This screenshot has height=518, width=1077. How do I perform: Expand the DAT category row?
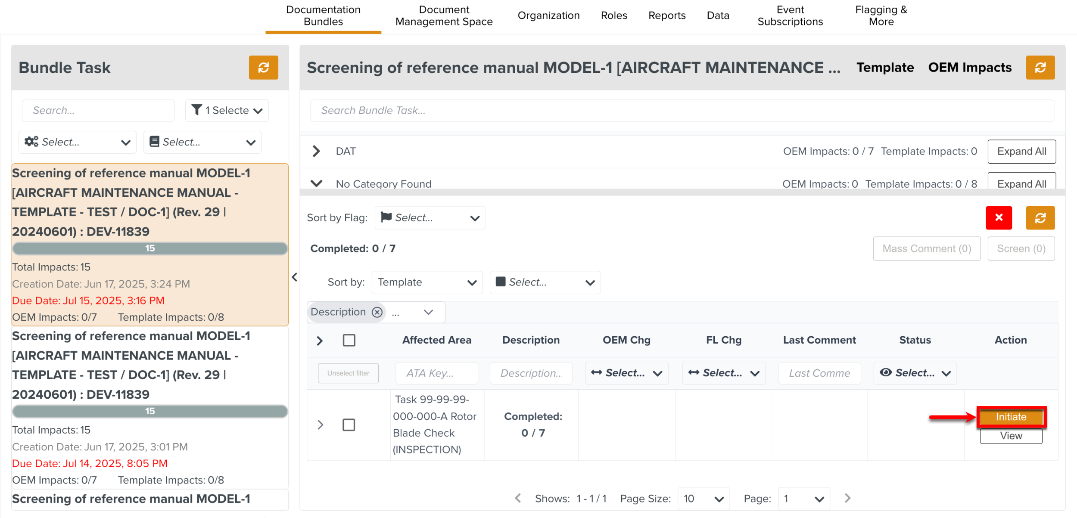[317, 151]
